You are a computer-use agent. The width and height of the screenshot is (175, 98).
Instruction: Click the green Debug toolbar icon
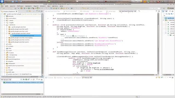click(24, 8)
